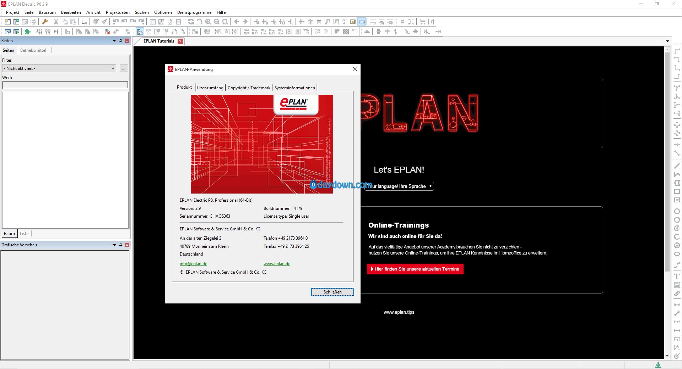Open the Optionen menu
This screenshot has width=682, height=369.
coord(163,12)
